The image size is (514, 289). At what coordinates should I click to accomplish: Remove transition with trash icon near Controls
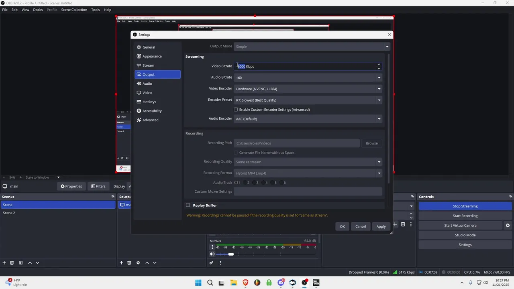(x=403, y=224)
